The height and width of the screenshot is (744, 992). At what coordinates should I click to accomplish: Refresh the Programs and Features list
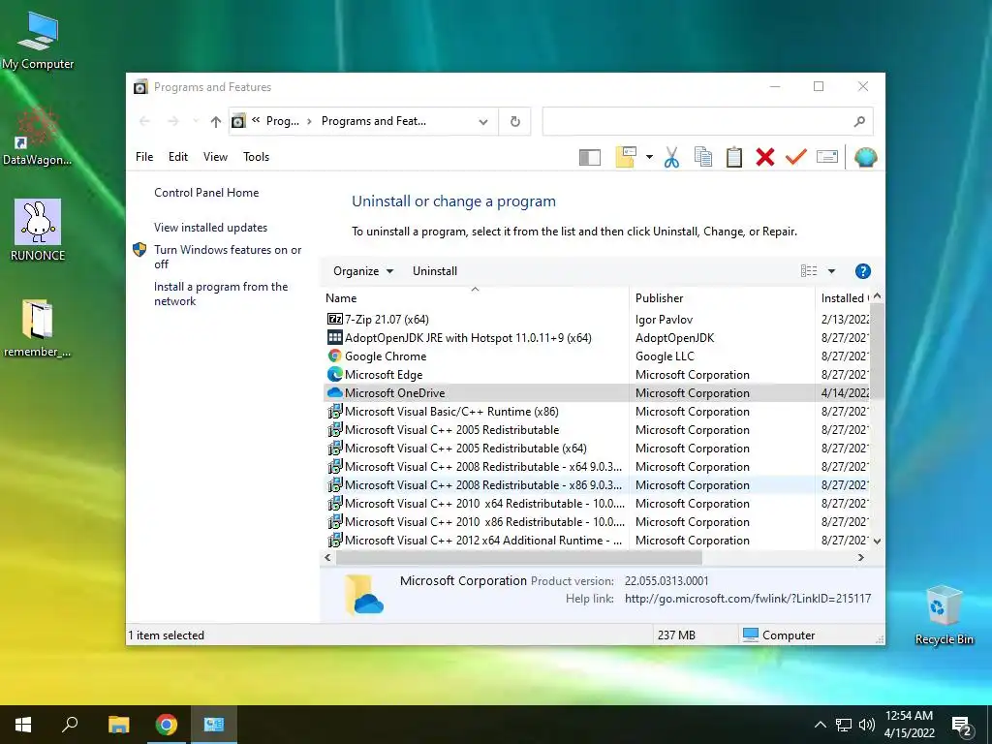click(x=515, y=121)
